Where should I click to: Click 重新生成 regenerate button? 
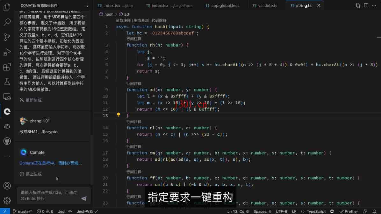click(31, 100)
